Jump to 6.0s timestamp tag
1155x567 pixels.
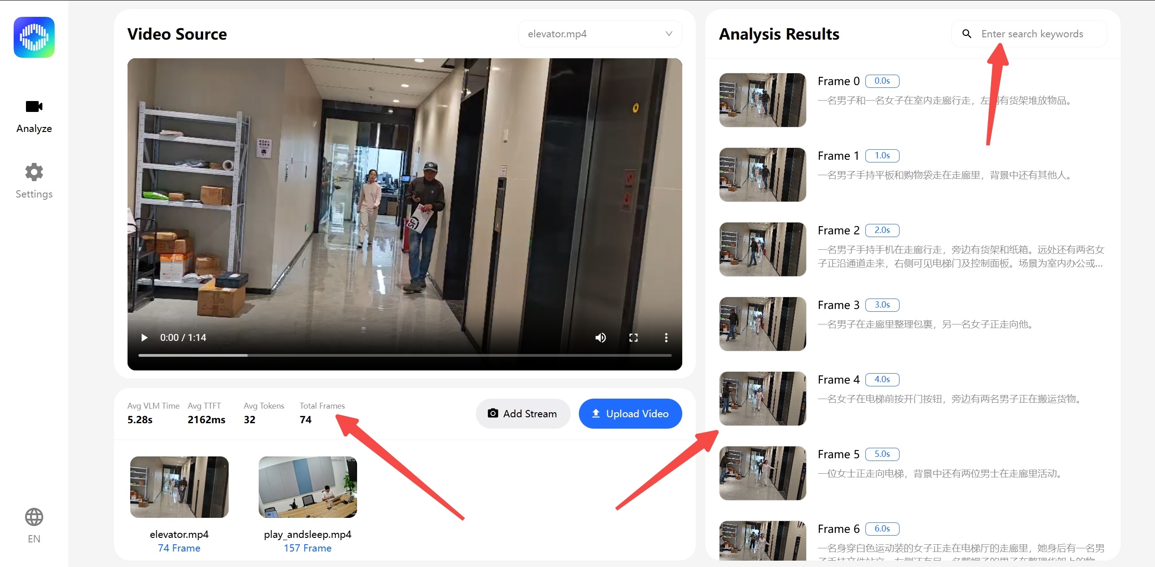(882, 529)
